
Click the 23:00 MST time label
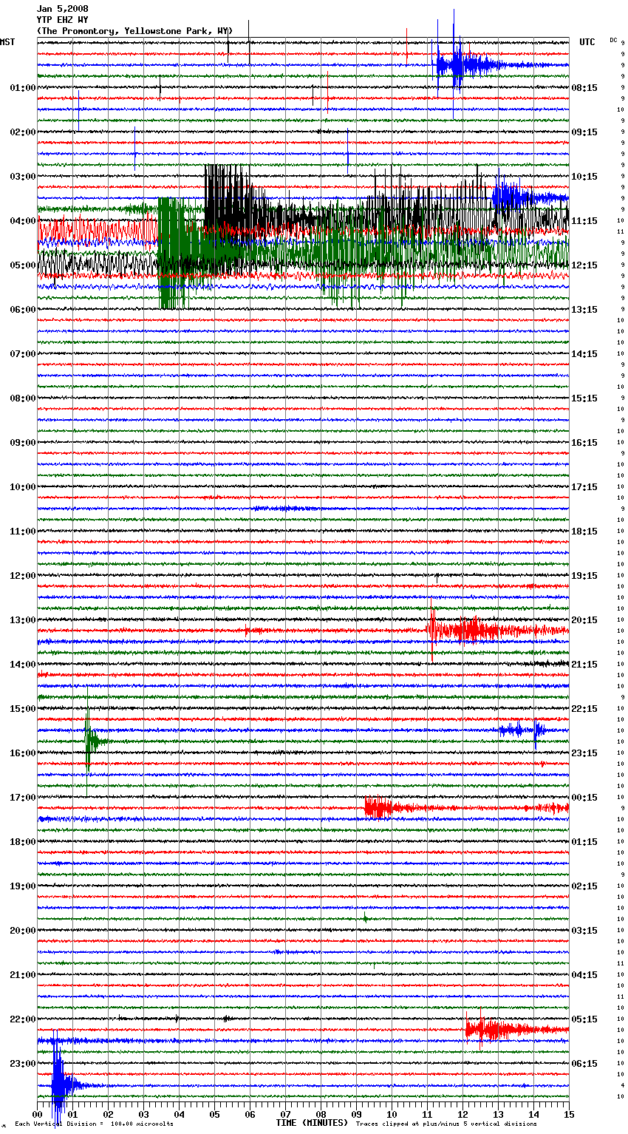pyautogui.click(x=23, y=1064)
